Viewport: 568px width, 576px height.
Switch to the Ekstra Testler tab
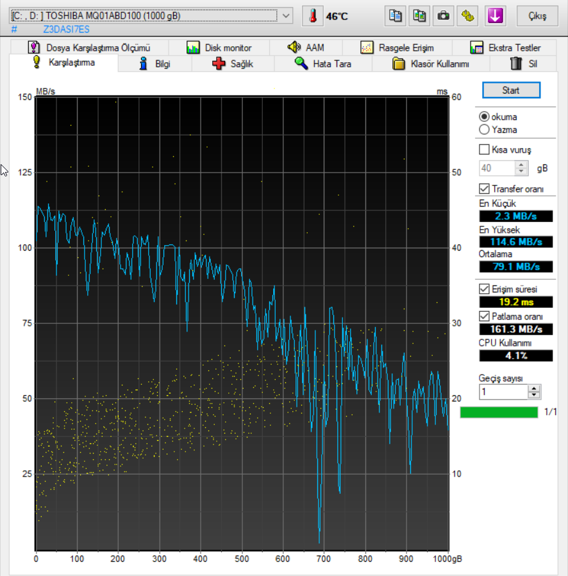505,47
